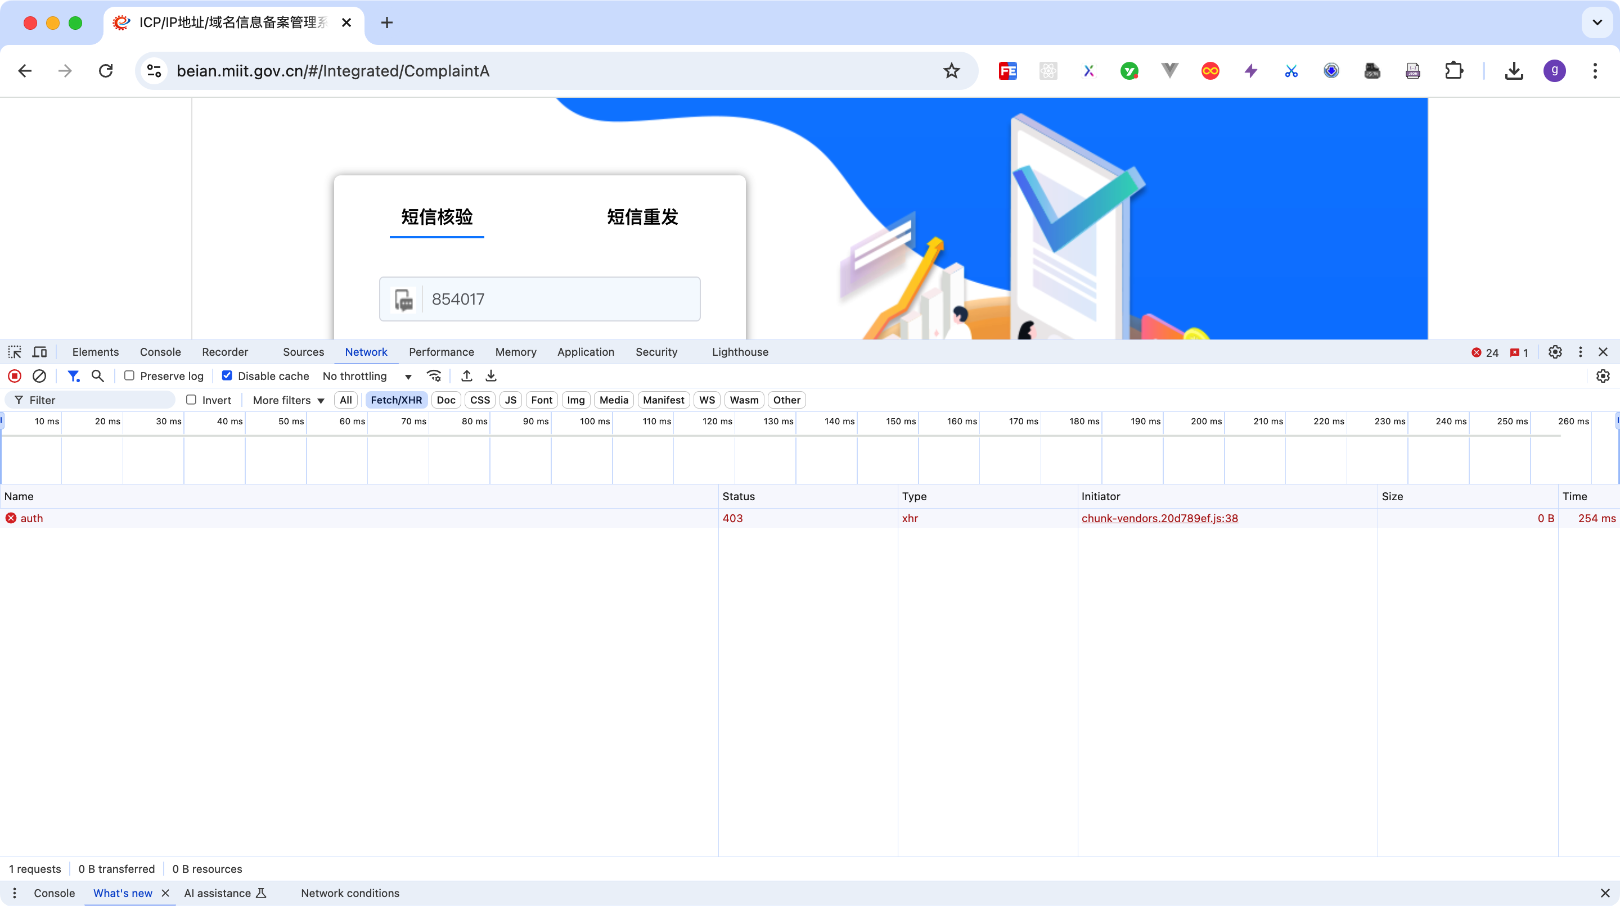View site information icon in address bar
The width and height of the screenshot is (1620, 906).
click(154, 71)
